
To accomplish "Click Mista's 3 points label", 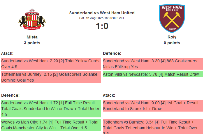I will pyautogui.click(x=32, y=43).
